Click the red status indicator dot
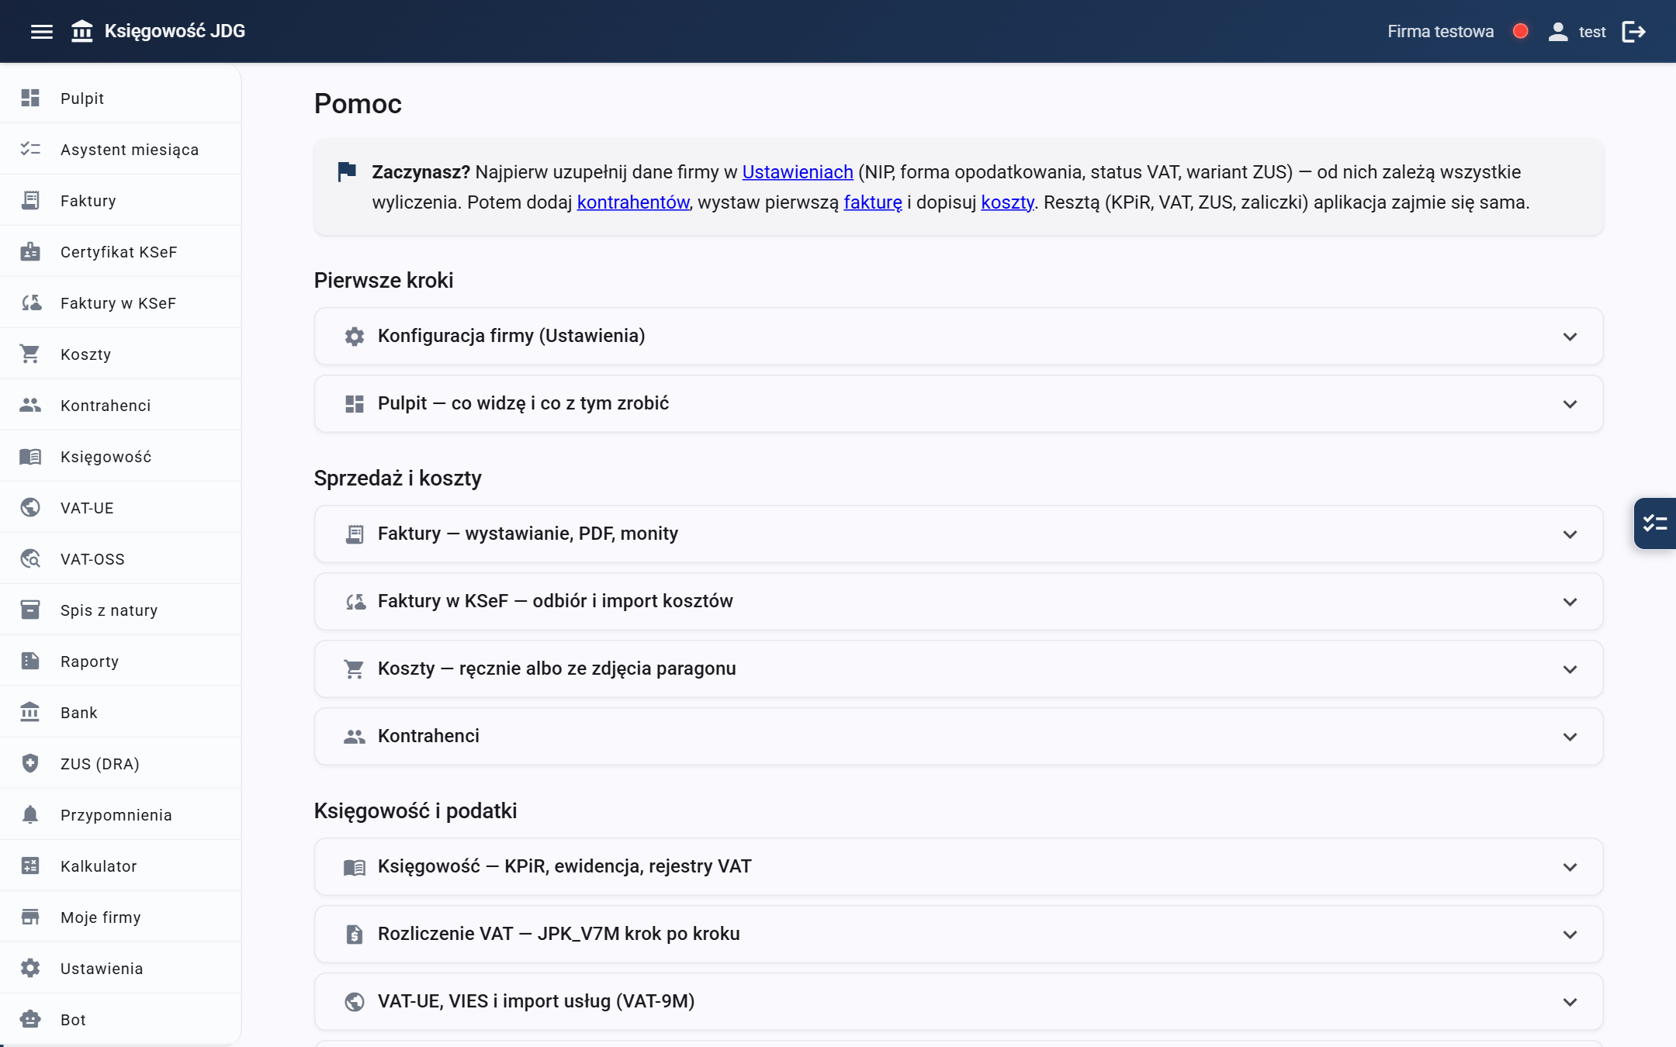 (1520, 31)
